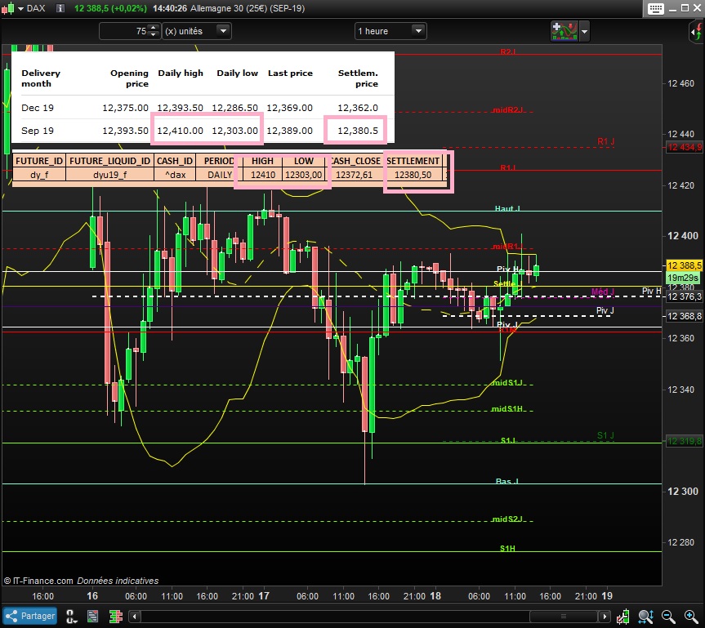Click the add indicator icon

[x=564, y=31]
